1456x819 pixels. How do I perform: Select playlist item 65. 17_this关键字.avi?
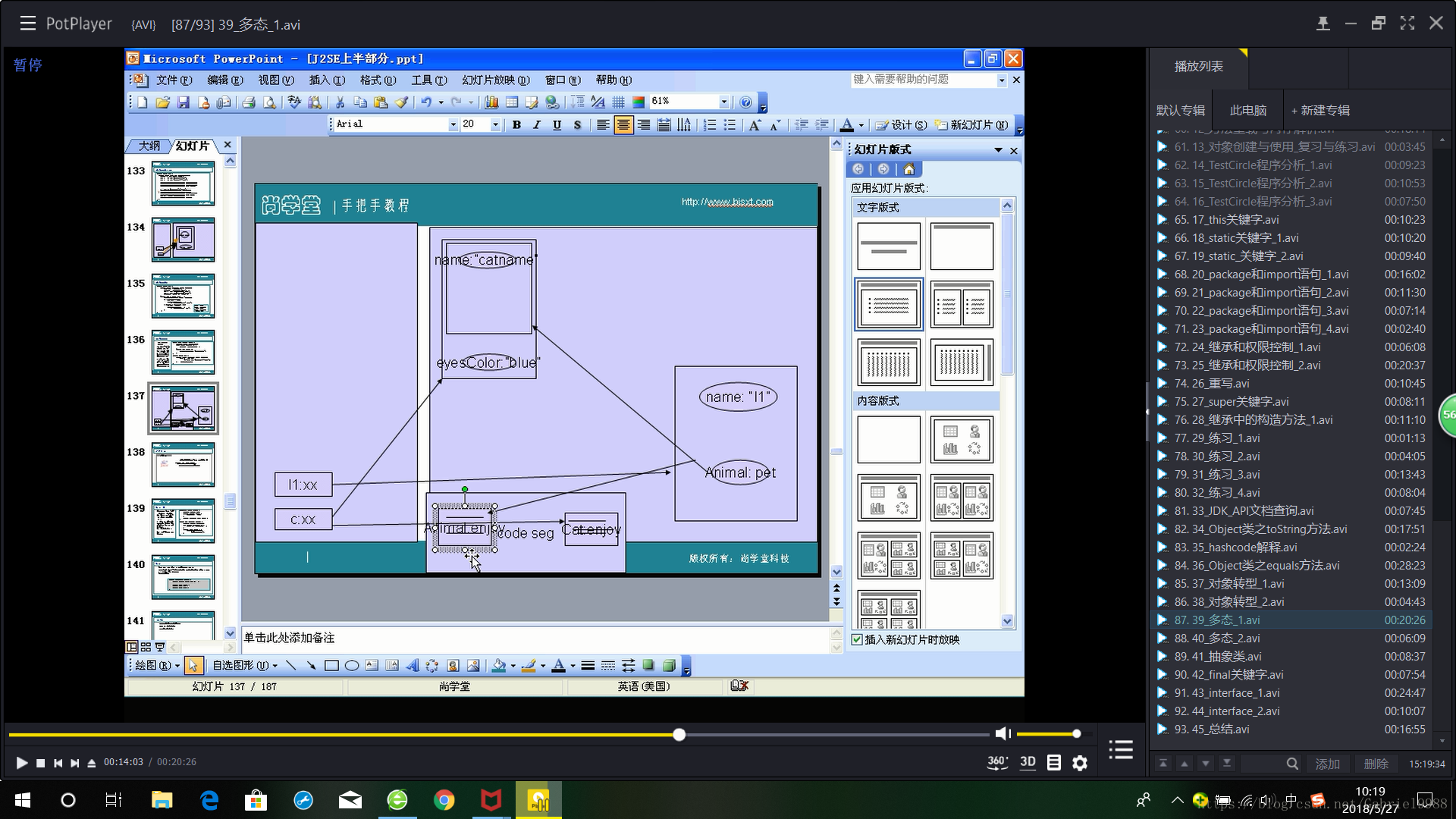pos(1291,220)
